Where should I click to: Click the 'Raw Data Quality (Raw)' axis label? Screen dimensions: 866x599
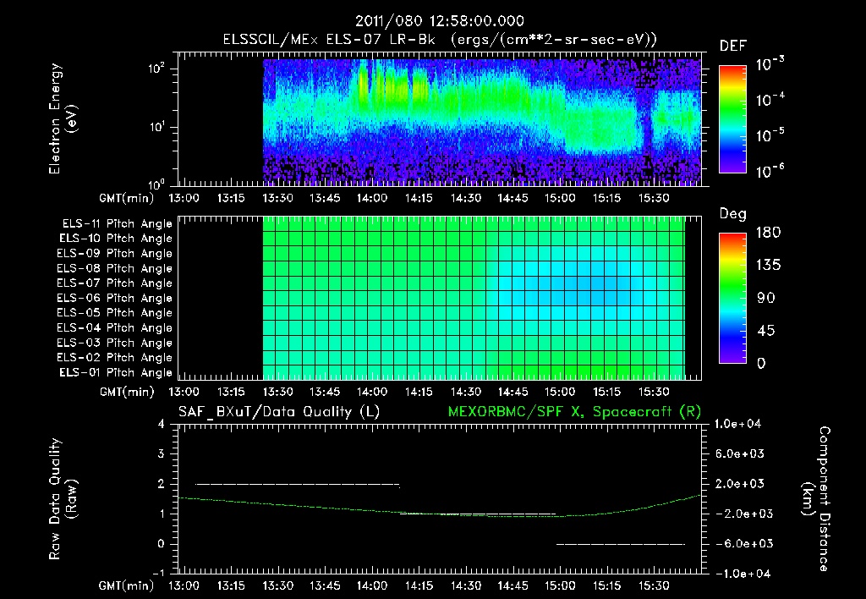[63, 499]
